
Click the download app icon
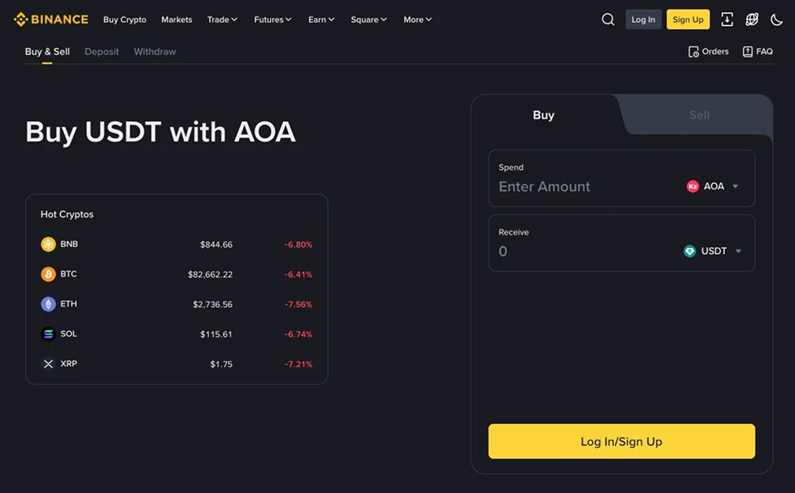click(x=727, y=19)
